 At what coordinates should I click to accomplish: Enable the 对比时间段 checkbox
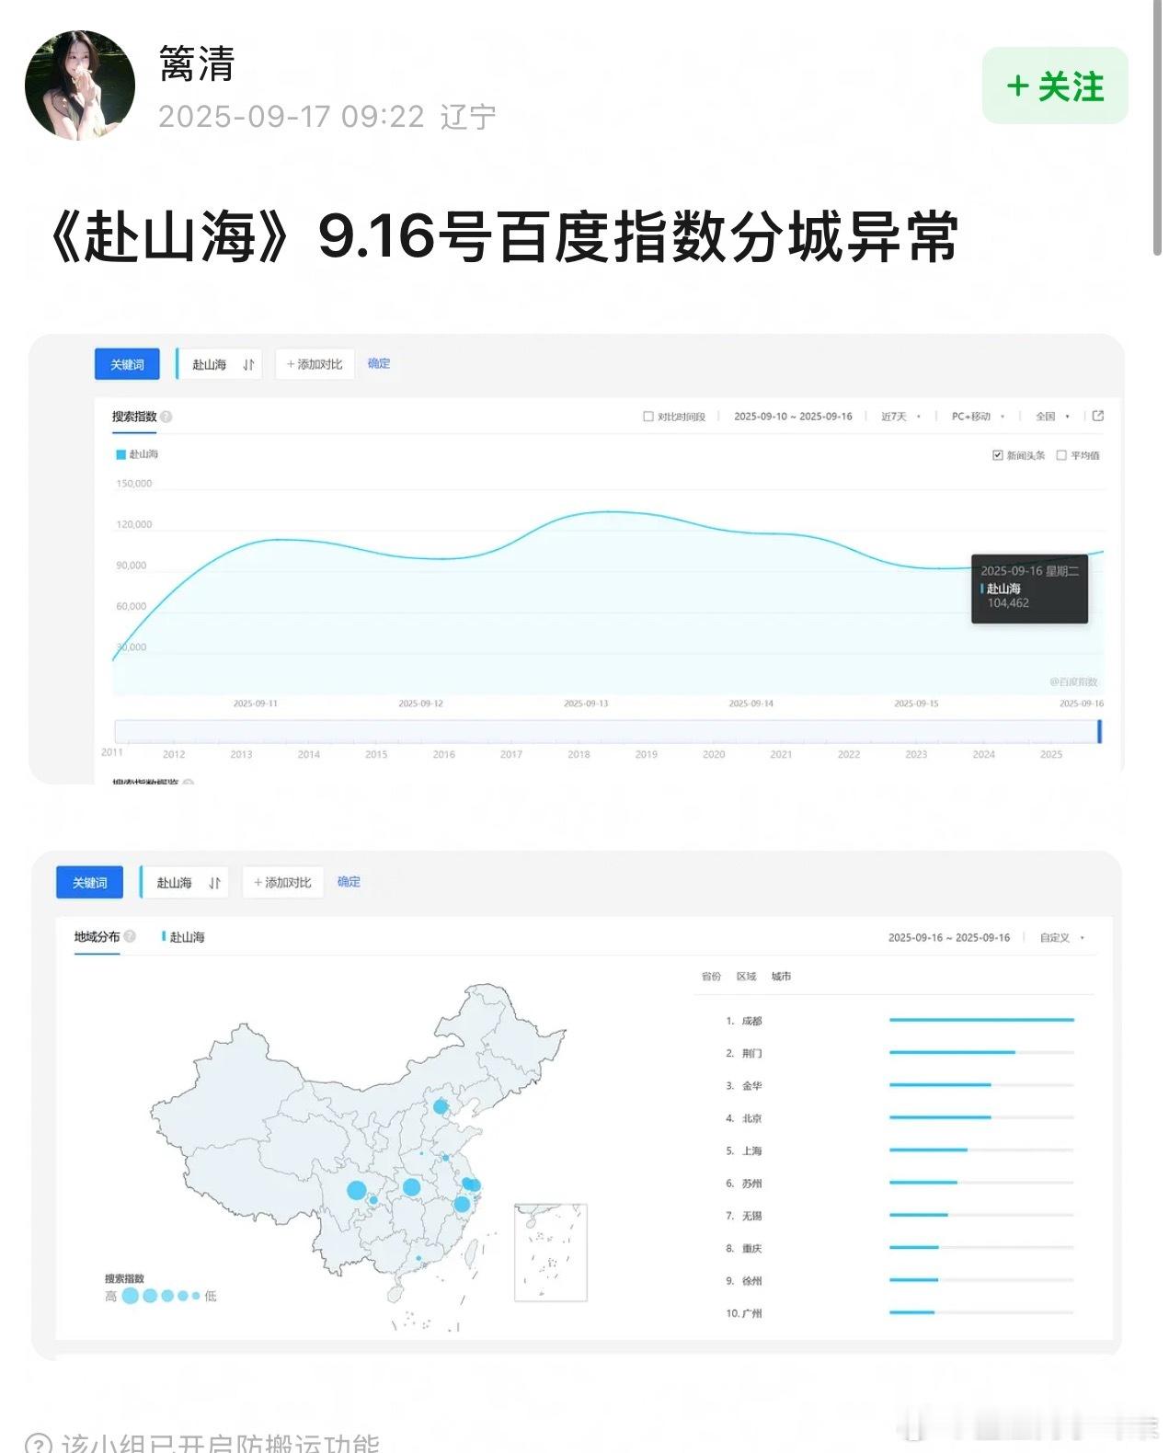[x=648, y=417]
